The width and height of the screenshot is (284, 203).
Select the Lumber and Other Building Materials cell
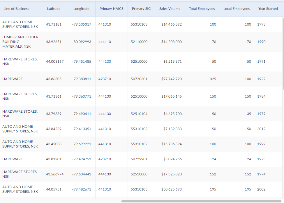(x=20, y=42)
